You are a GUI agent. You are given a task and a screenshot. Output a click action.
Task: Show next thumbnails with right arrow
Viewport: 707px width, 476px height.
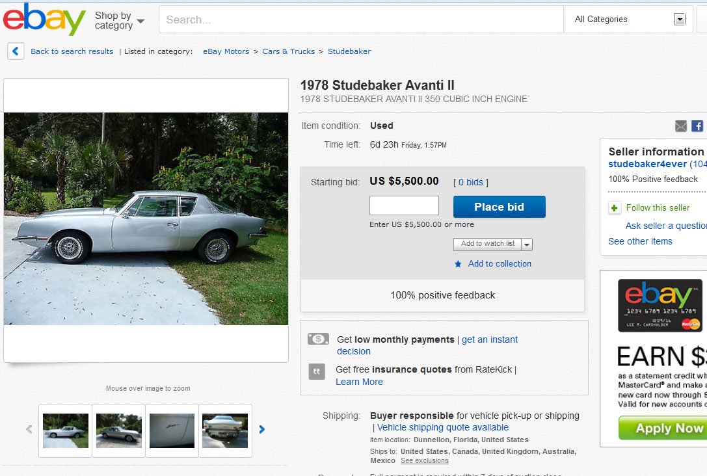[x=262, y=429]
